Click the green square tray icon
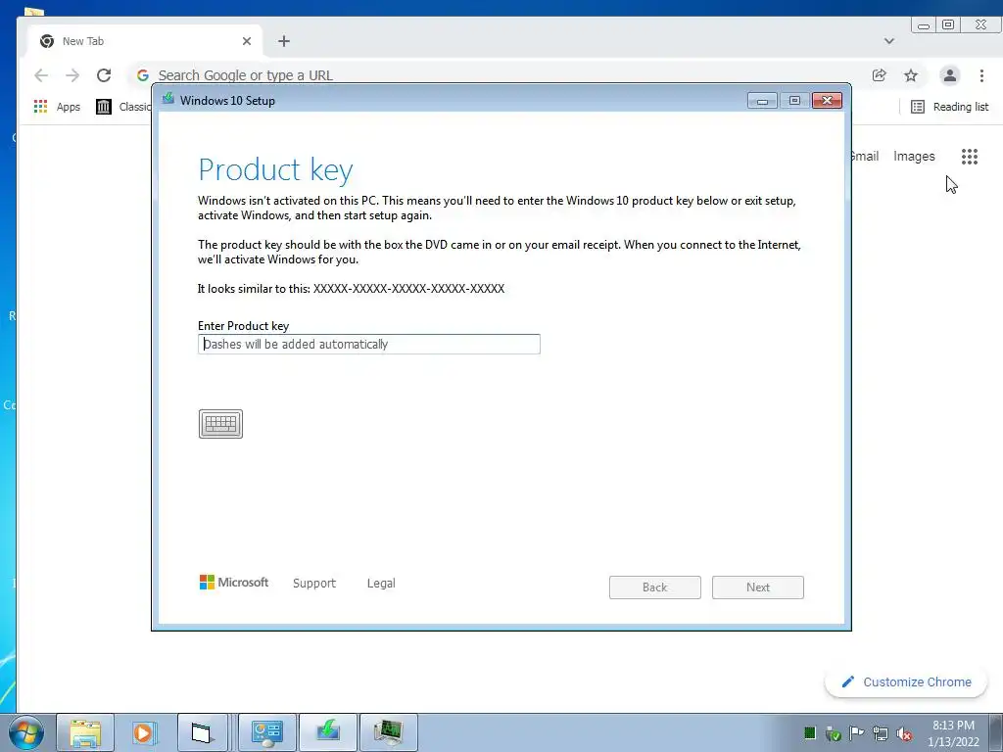The height and width of the screenshot is (752, 1003). 810,732
